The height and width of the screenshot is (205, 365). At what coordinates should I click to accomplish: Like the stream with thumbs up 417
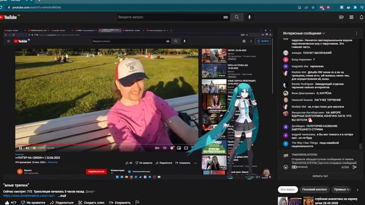pos(10,203)
